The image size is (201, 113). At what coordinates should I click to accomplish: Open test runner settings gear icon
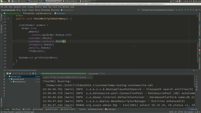(x=35, y=73)
